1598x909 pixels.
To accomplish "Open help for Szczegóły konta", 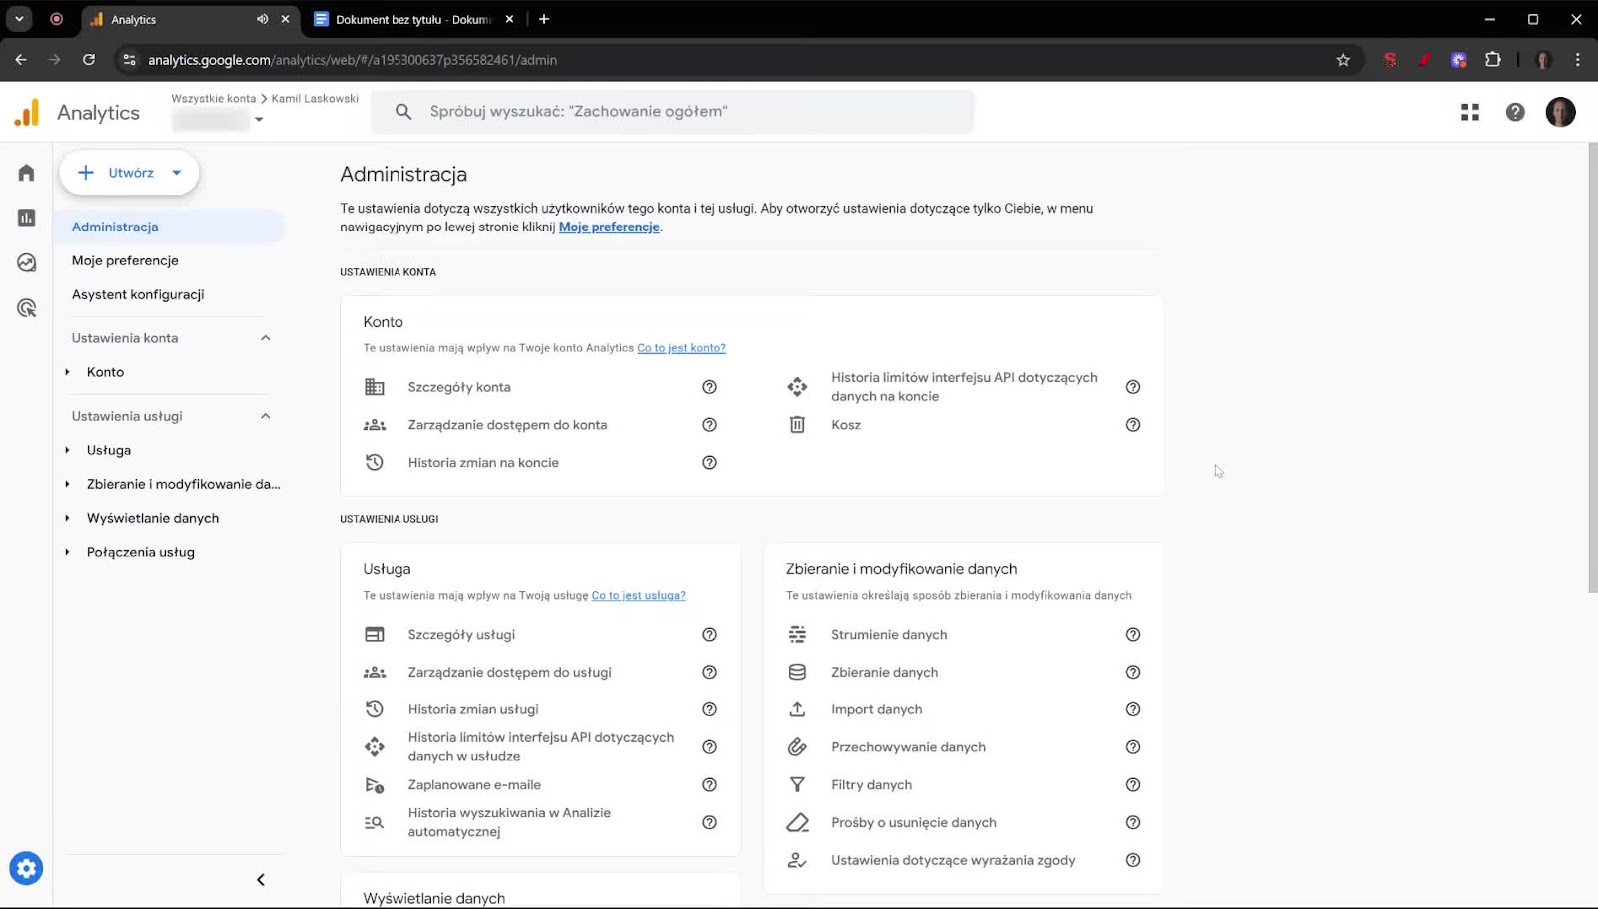I will 709,387.
